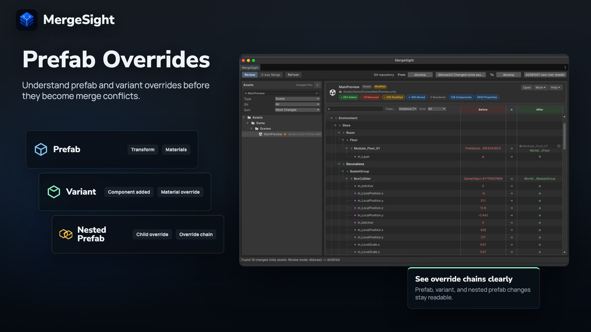Click the scrollbar down arrow in property table
This screenshot has width=591, height=332.
click(565, 252)
